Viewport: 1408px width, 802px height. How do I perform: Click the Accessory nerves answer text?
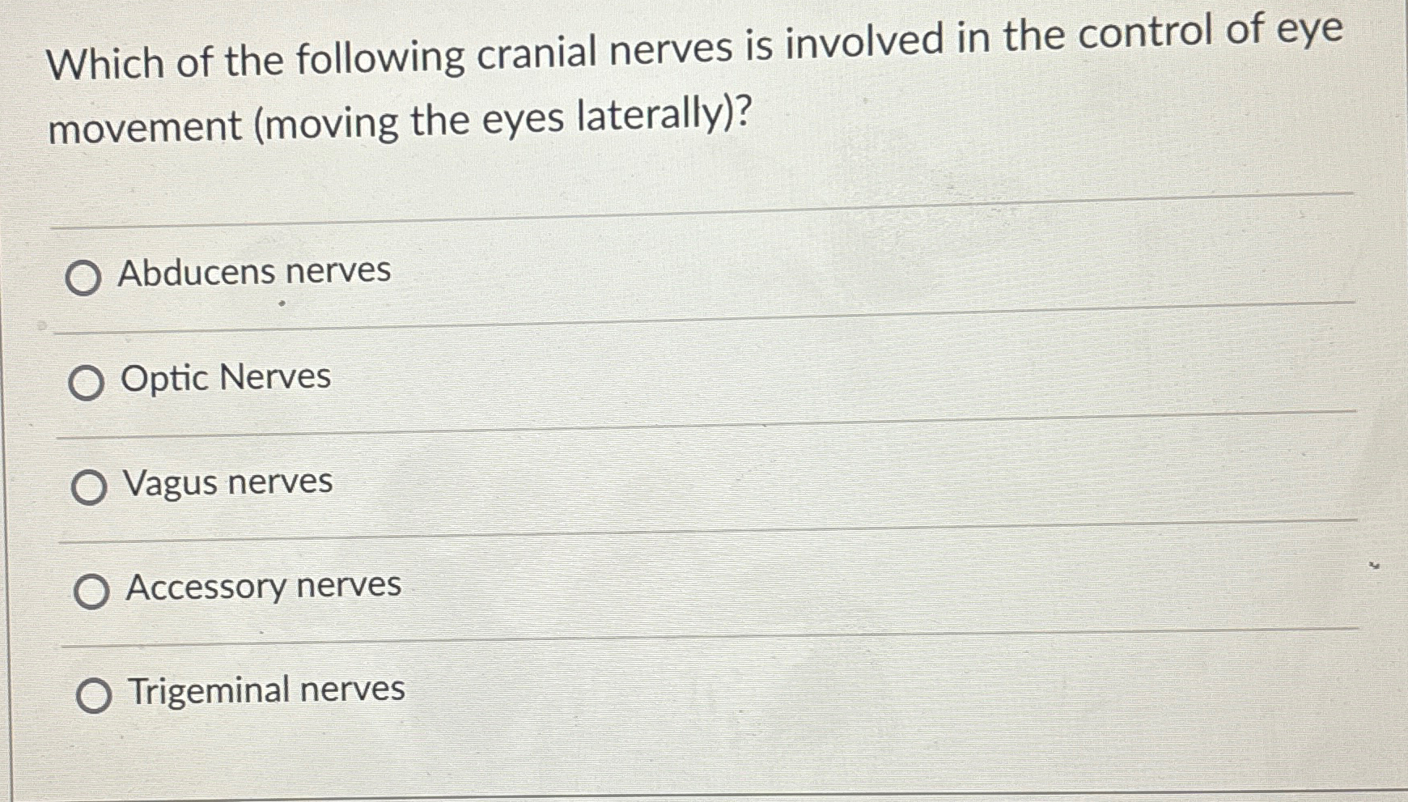tap(261, 585)
